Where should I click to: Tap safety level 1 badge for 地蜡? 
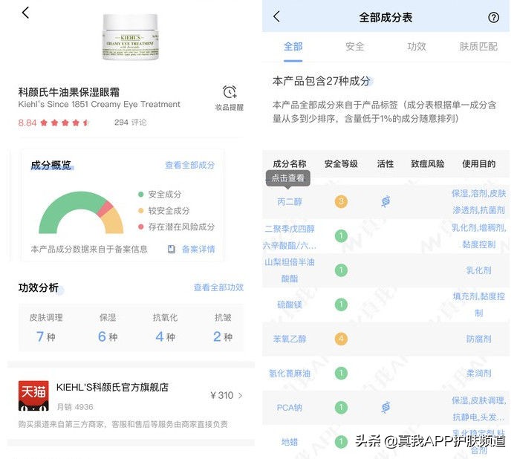(x=341, y=441)
